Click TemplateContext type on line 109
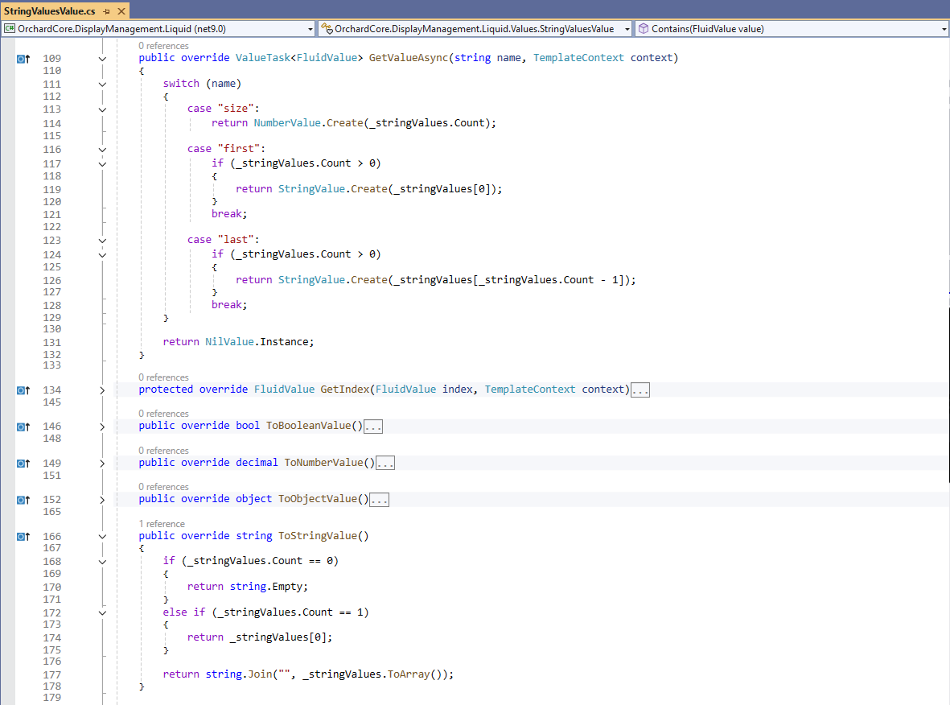This screenshot has width=950, height=705. pos(578,58)
